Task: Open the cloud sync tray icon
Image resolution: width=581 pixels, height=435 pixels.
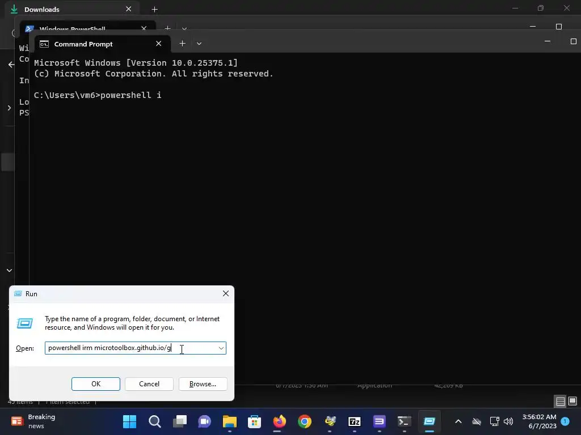Action: point(477,421)
